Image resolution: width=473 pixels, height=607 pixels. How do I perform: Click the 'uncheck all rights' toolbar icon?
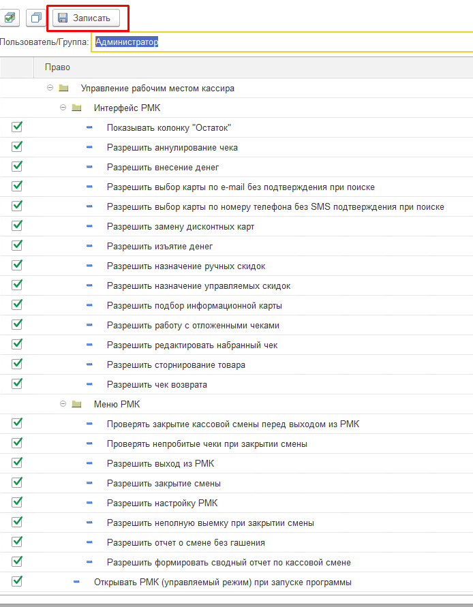[x=36, y=18]
